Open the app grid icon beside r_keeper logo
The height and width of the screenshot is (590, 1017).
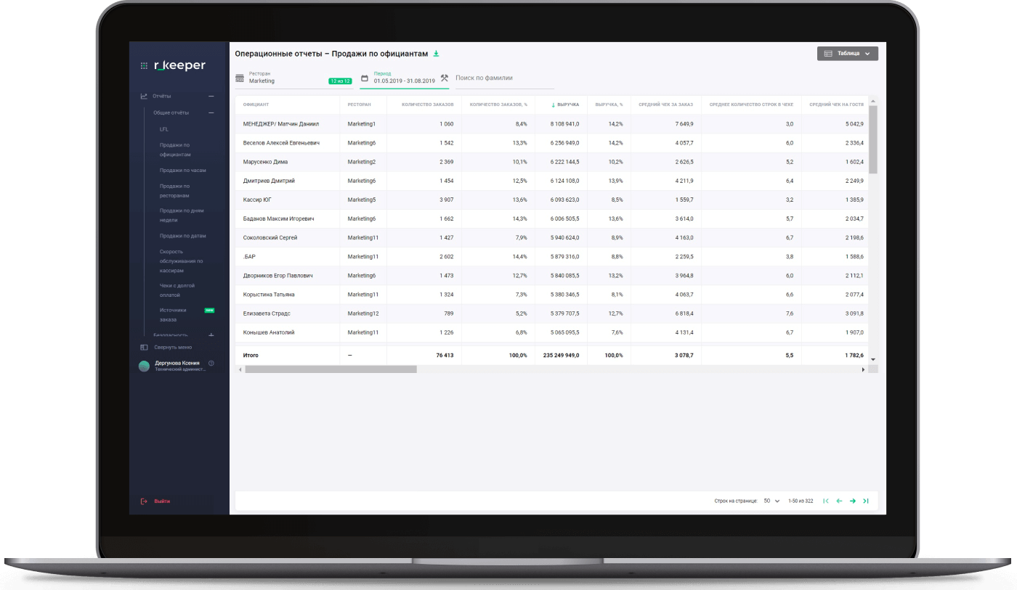pos(144,65)
